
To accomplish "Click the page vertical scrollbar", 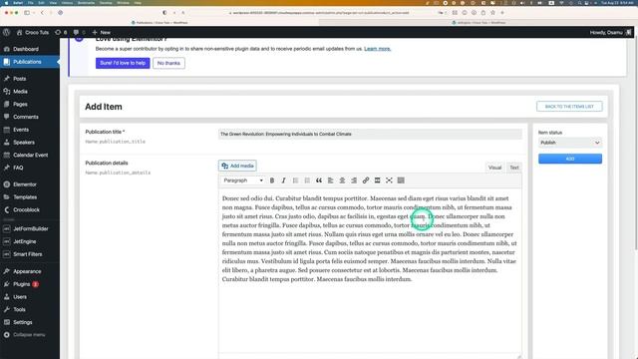I will (635, 143).
